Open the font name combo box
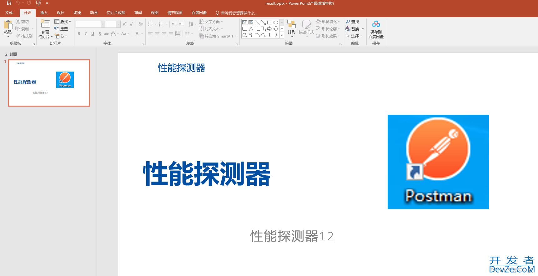538x276 pixels. 90,24
